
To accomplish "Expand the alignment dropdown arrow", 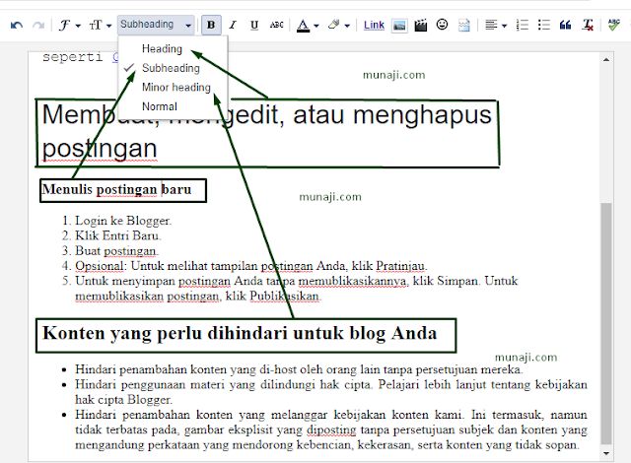I will pyautogui.click(x=504, y=26).
